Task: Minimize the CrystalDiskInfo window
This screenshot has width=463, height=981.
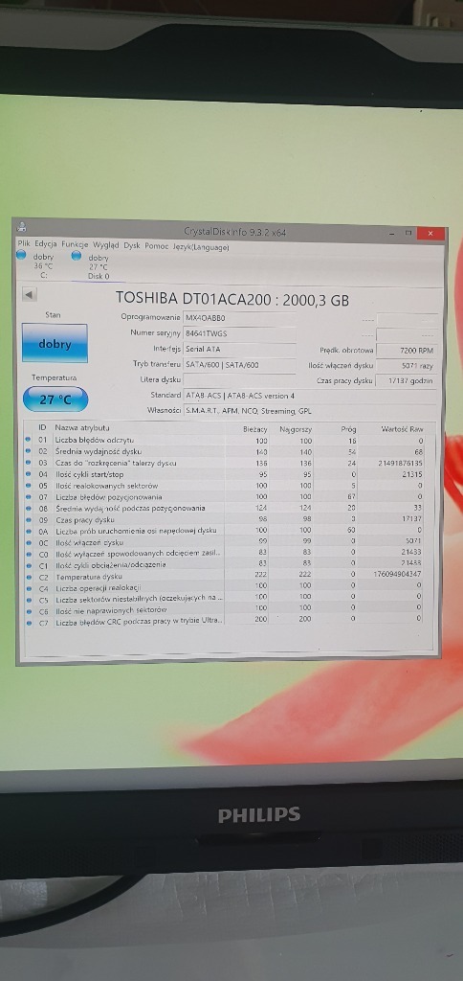Action: point(390,232)
